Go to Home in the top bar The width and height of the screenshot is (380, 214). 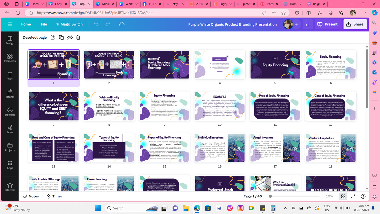[x=26, y=24]
